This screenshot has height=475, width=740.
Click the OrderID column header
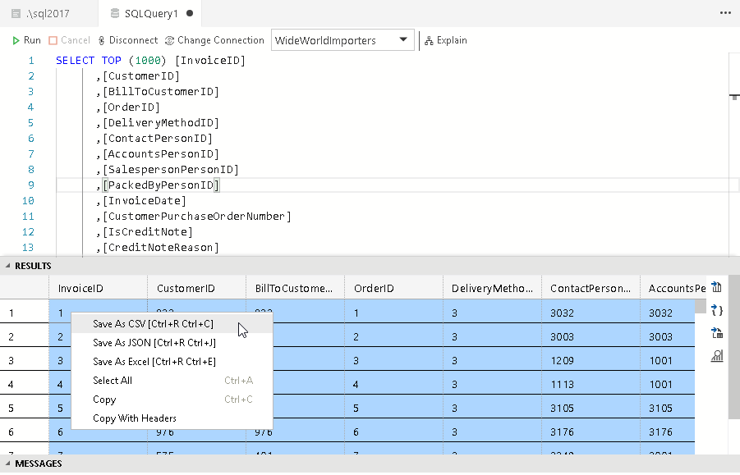375,289
